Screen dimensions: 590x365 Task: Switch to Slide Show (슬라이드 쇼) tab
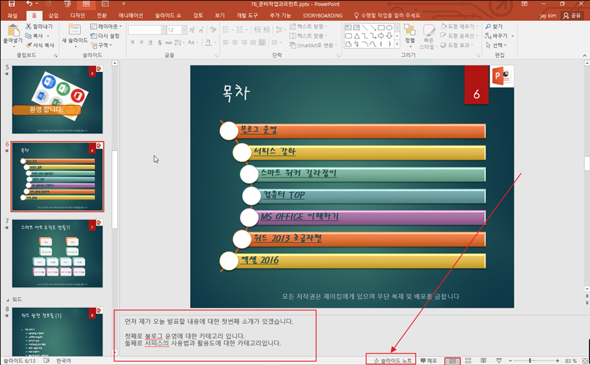168,15
